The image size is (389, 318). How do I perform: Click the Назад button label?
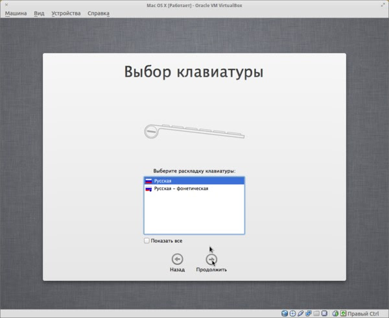click(177, 269)
